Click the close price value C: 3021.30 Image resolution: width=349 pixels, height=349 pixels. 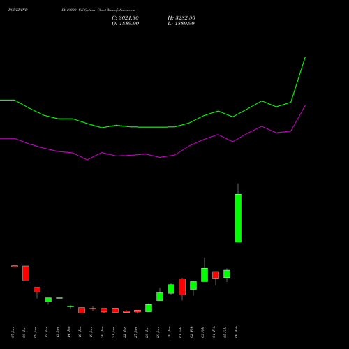click(x=125, y=18)
